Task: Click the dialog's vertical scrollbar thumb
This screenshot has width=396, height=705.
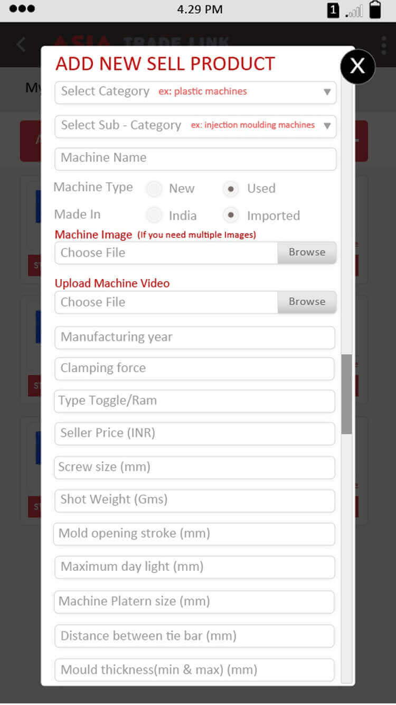Action: click(x=346, y=394)
